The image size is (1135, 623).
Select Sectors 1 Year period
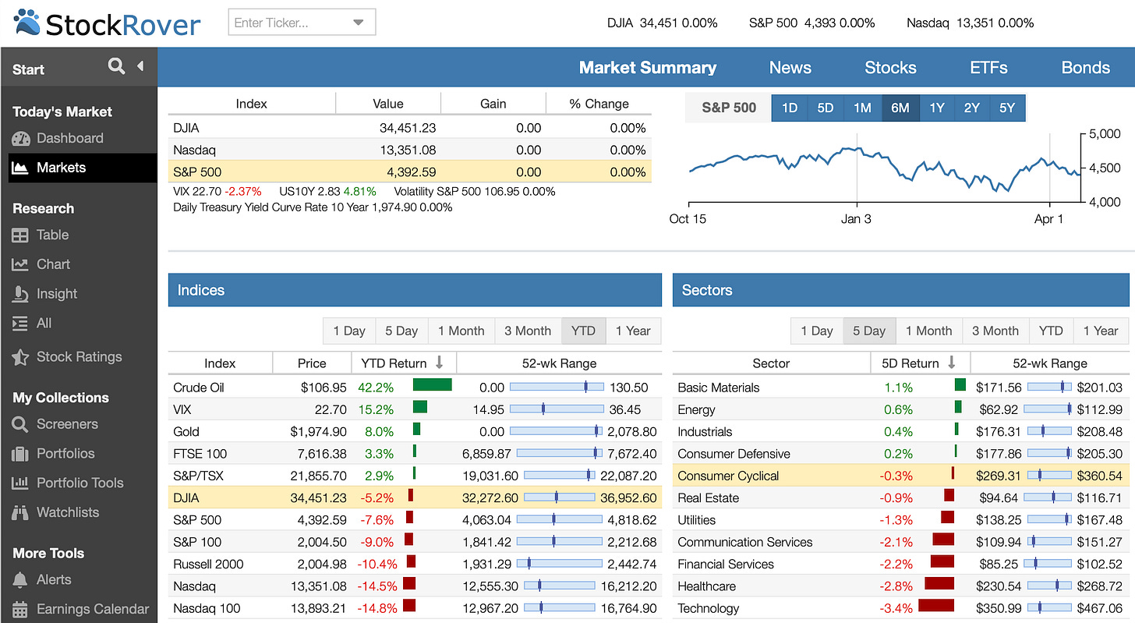point(1101,331)
